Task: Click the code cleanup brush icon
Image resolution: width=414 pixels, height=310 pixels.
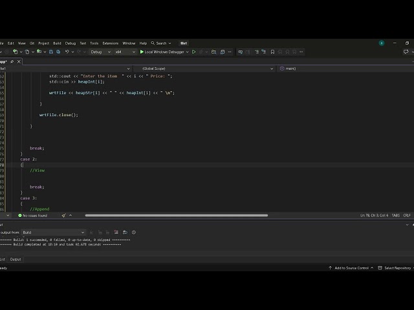Action: click(x=63, y=216)
